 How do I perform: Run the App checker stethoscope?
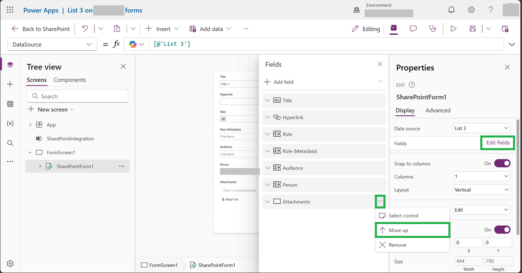pyautogui.click(x=432, y=29)
